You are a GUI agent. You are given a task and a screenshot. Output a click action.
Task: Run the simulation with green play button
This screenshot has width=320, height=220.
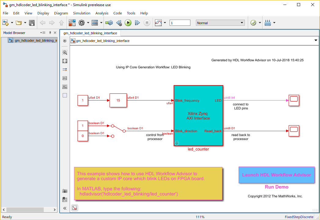pyautogui.click(x=128, y=23)
